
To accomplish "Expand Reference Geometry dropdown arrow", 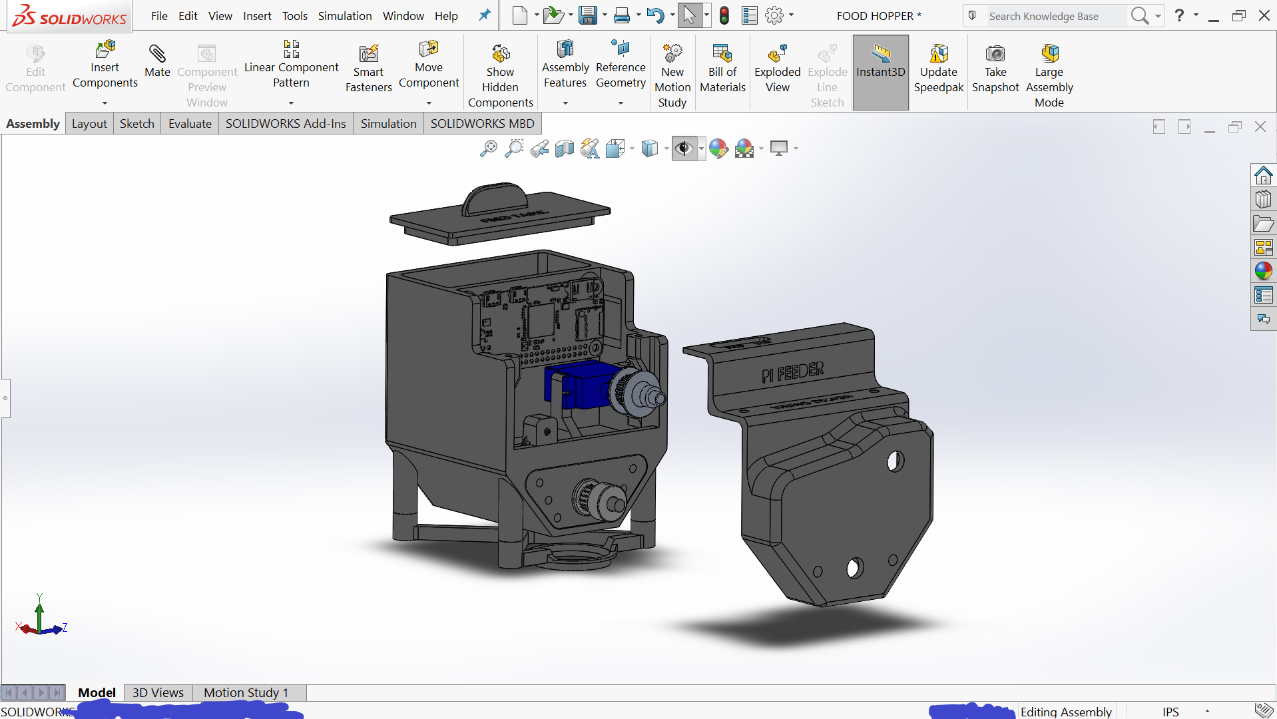I will pyautogui.click(x=621, y=103).
